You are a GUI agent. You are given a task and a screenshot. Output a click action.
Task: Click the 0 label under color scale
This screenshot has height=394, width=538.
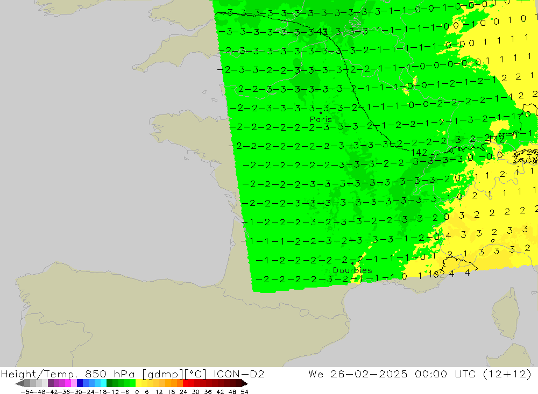(x=137, y=392)
